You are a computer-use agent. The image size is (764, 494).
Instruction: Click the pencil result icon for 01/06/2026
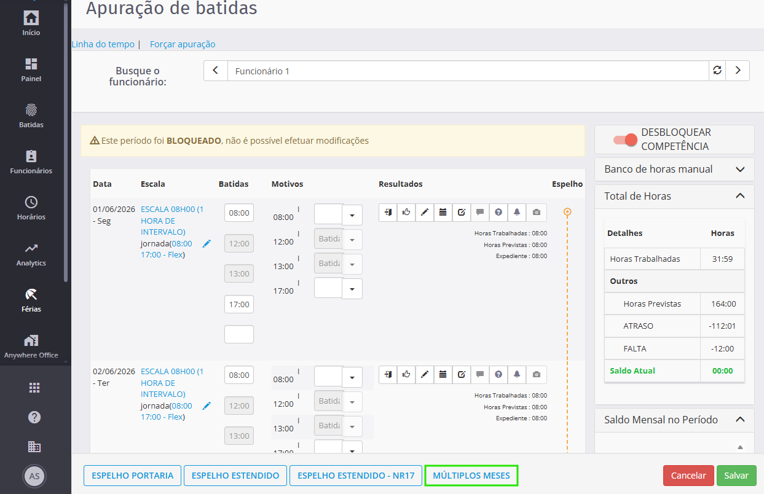[425, 212]
